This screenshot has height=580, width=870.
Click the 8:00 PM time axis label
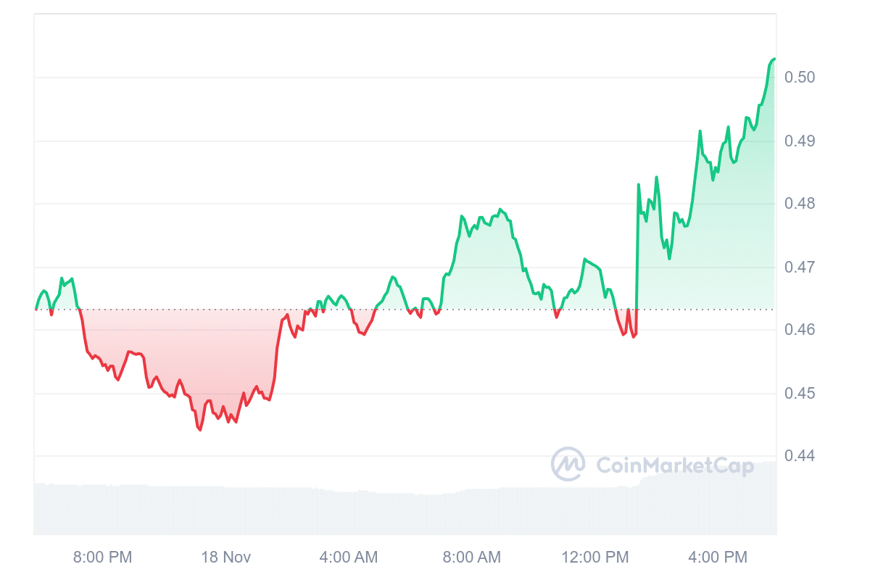(103, 557)
